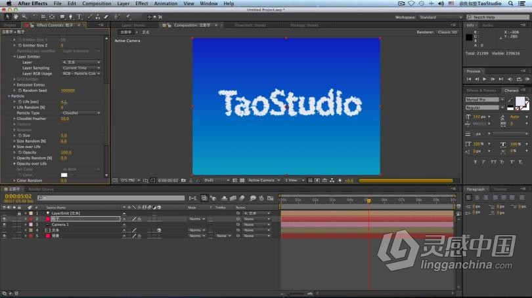Toggle Emitter Size Z stopwatch
This screenshot has height=298, width=532.
point(20,45)
